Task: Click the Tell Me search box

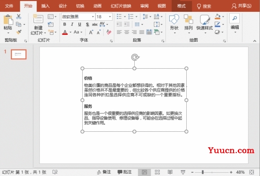Action: click(204, 6)
